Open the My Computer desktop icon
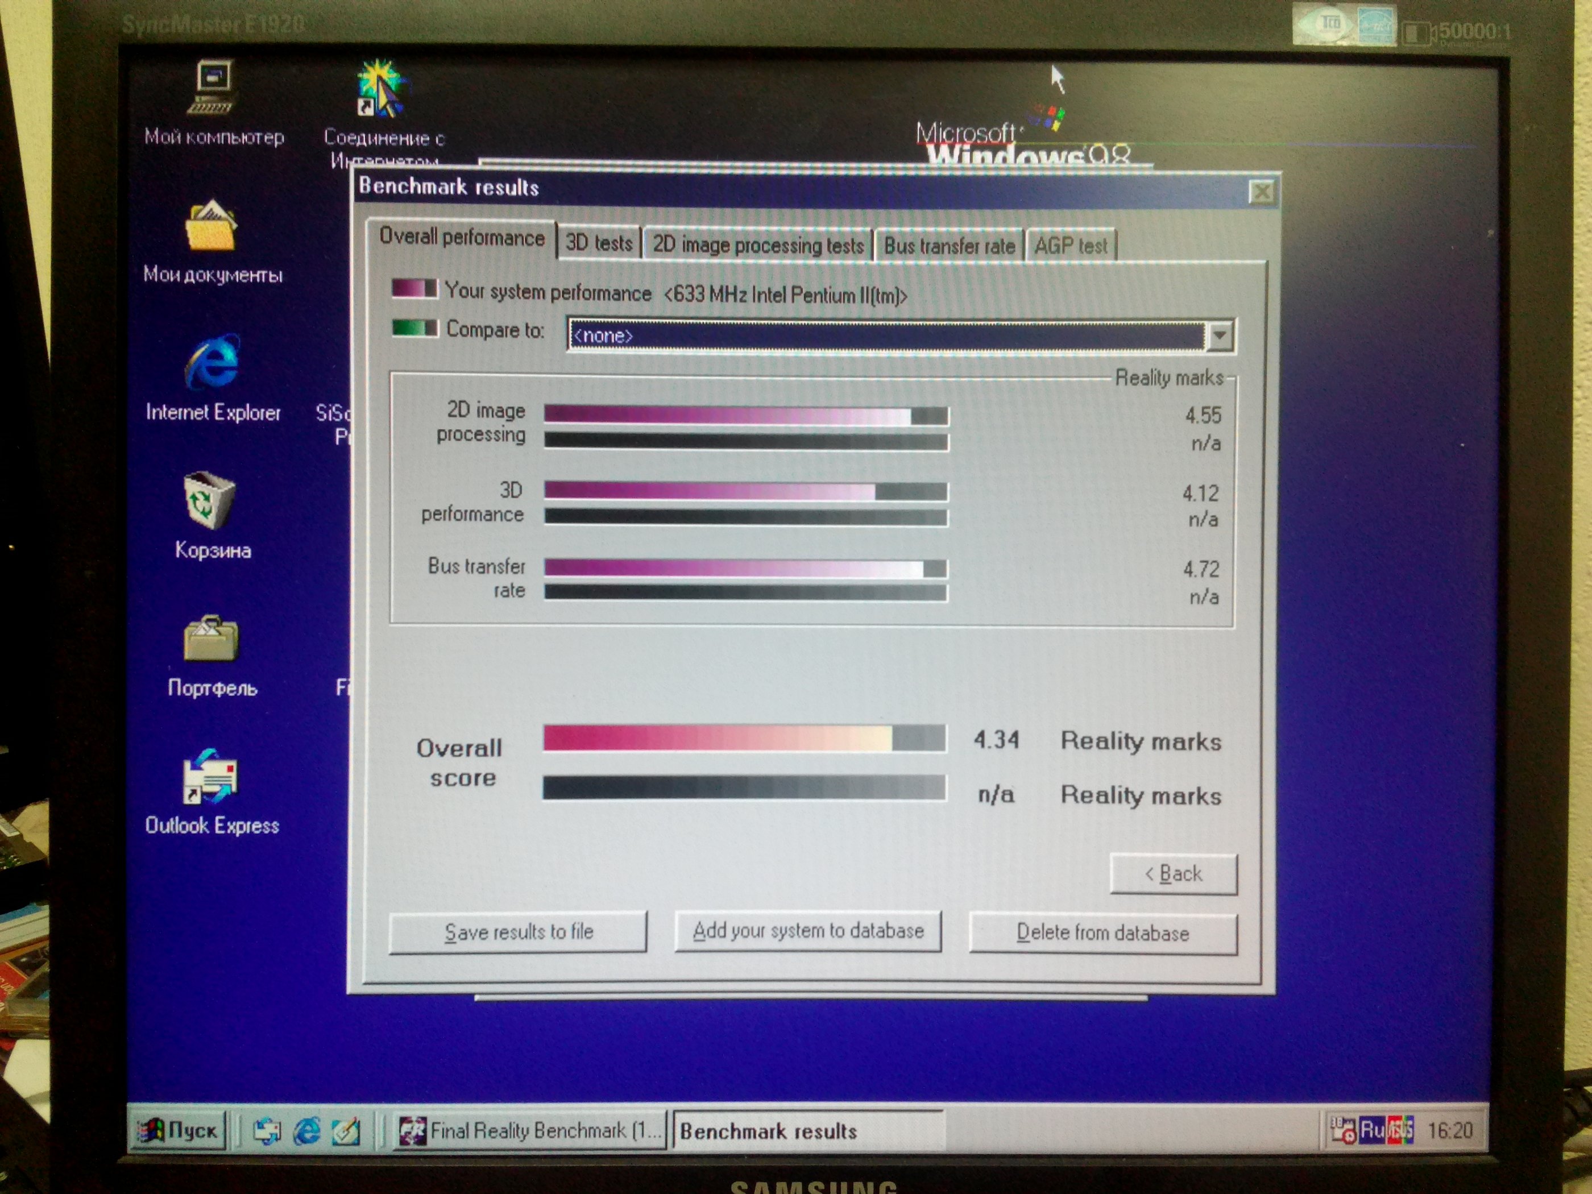 pos(213,88)
